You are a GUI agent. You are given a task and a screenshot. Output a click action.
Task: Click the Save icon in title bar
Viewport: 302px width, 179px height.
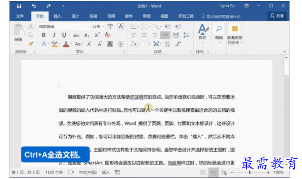pyautogui.click(x=19, y=6)
